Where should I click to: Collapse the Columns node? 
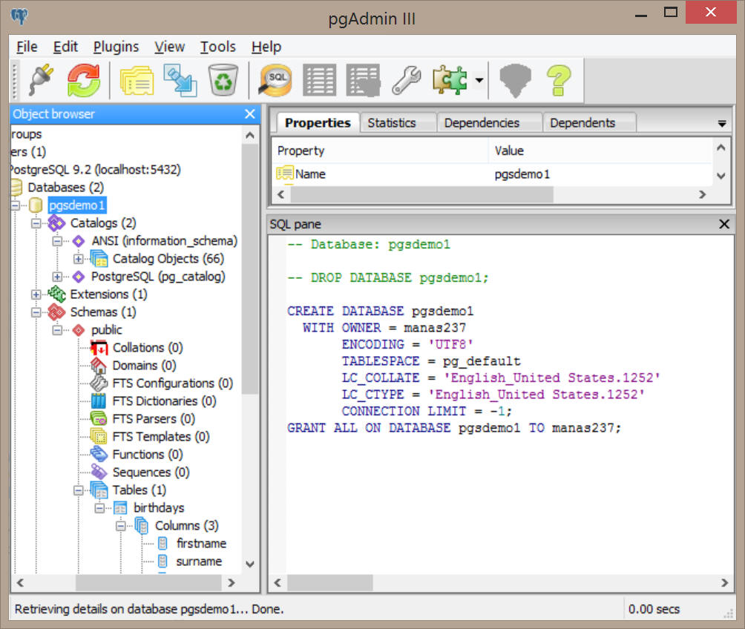pos(120,526)
